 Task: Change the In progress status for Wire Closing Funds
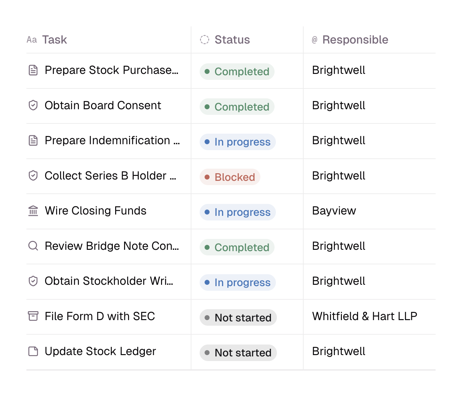coord(238,212)
